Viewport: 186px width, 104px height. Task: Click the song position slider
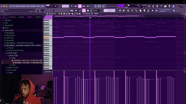[x=58, y=11]
